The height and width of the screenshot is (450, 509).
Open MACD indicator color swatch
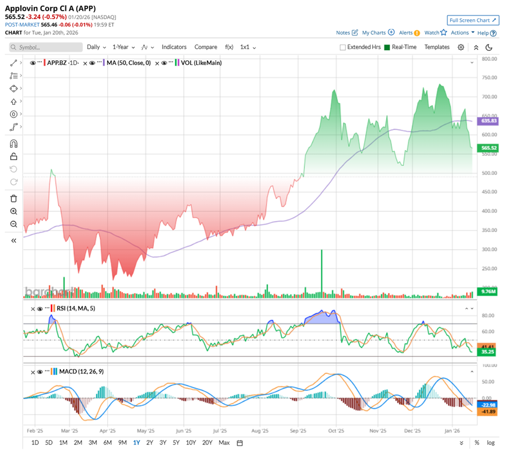(54, 372)
